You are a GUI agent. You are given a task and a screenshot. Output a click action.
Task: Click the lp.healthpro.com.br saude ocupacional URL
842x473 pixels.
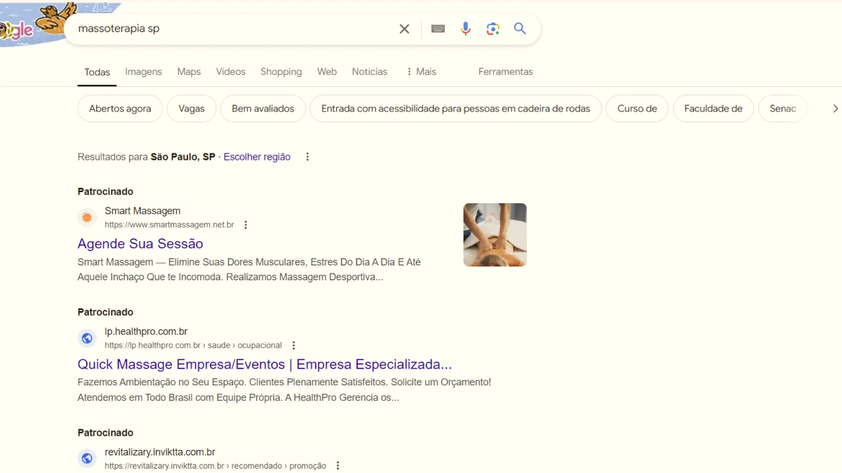click(193, 345)
